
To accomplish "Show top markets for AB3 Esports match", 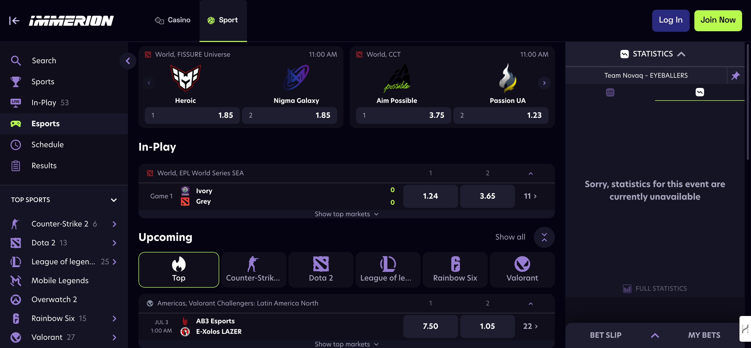I will point(346,344).
